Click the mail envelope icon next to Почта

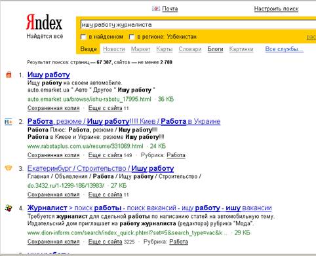coord(156,9)
